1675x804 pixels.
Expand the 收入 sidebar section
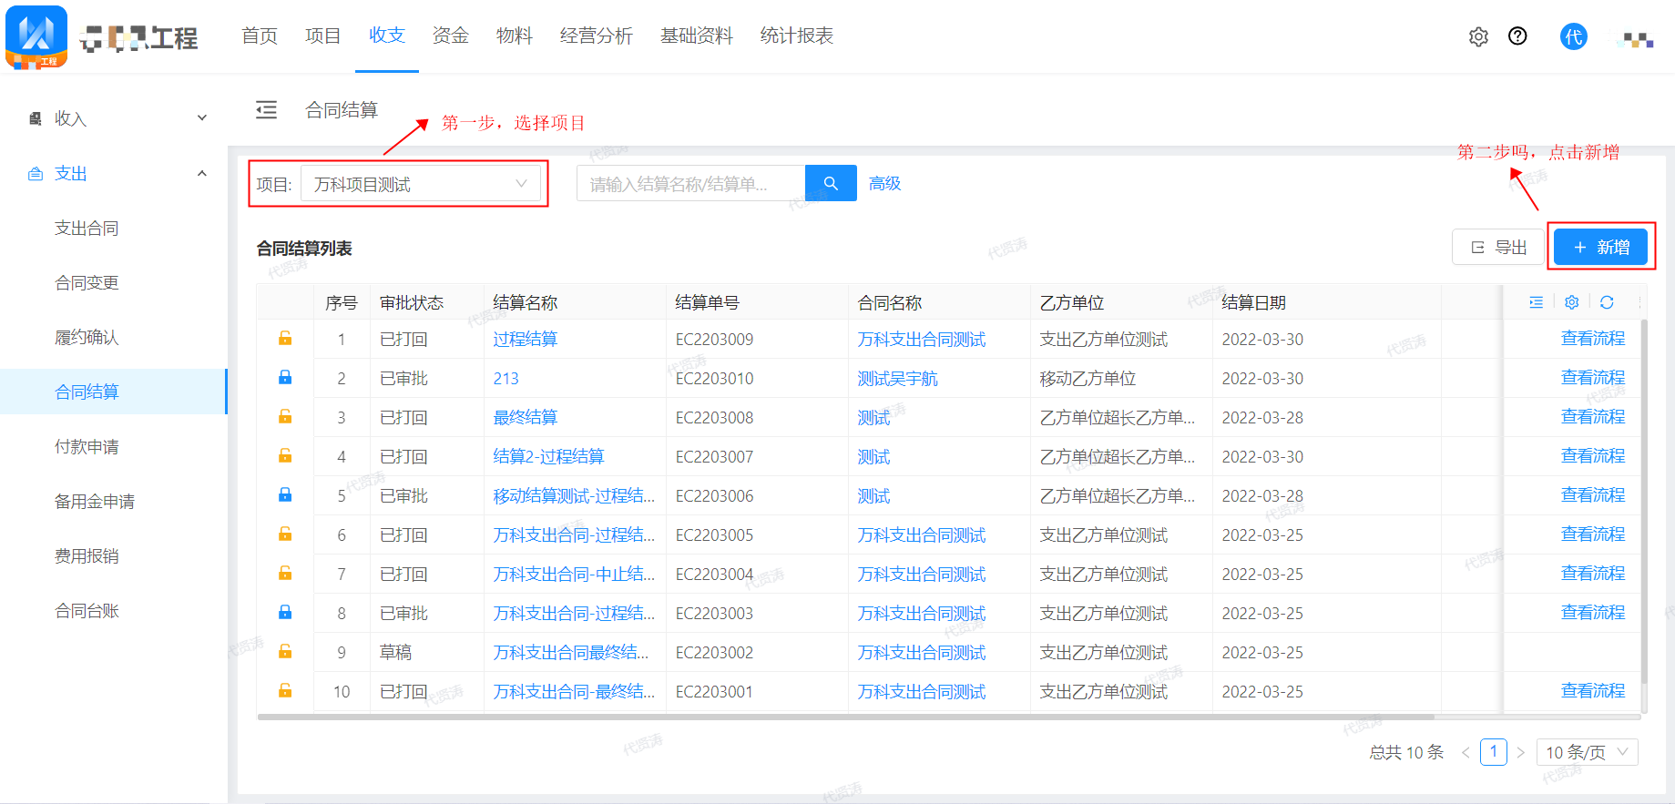[114, 118]
